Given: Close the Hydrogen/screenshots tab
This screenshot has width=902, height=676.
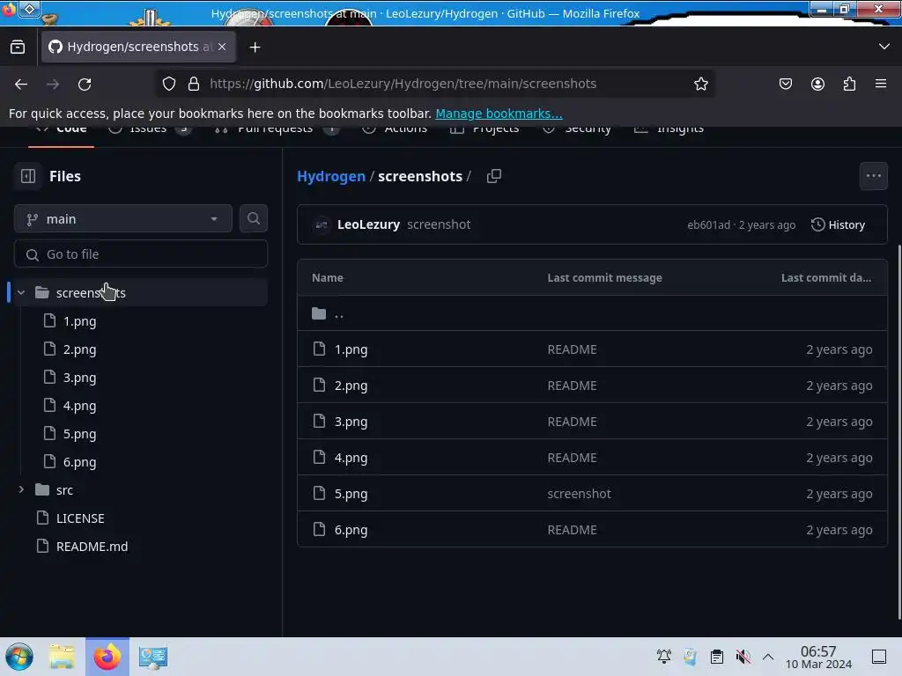Looking at the screenshot, I should (x=222, y=47).
